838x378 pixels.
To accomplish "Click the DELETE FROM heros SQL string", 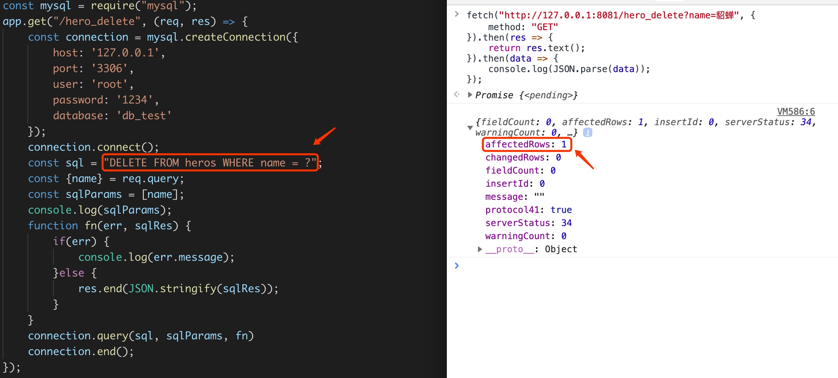I will 210,163.
